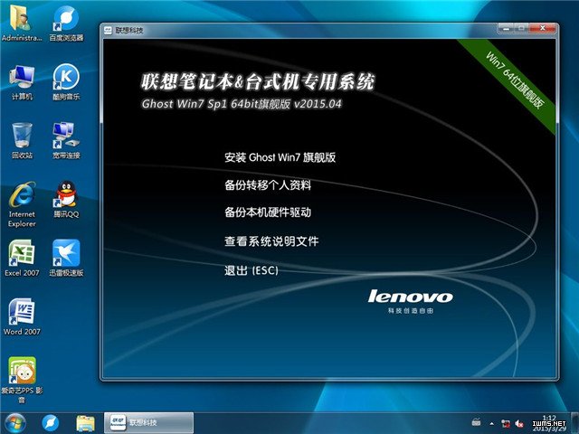The width and height of the screenshot is (579, 434).
Task: Launch 百度浏览器 desktop shortcut
Action: 66,23
